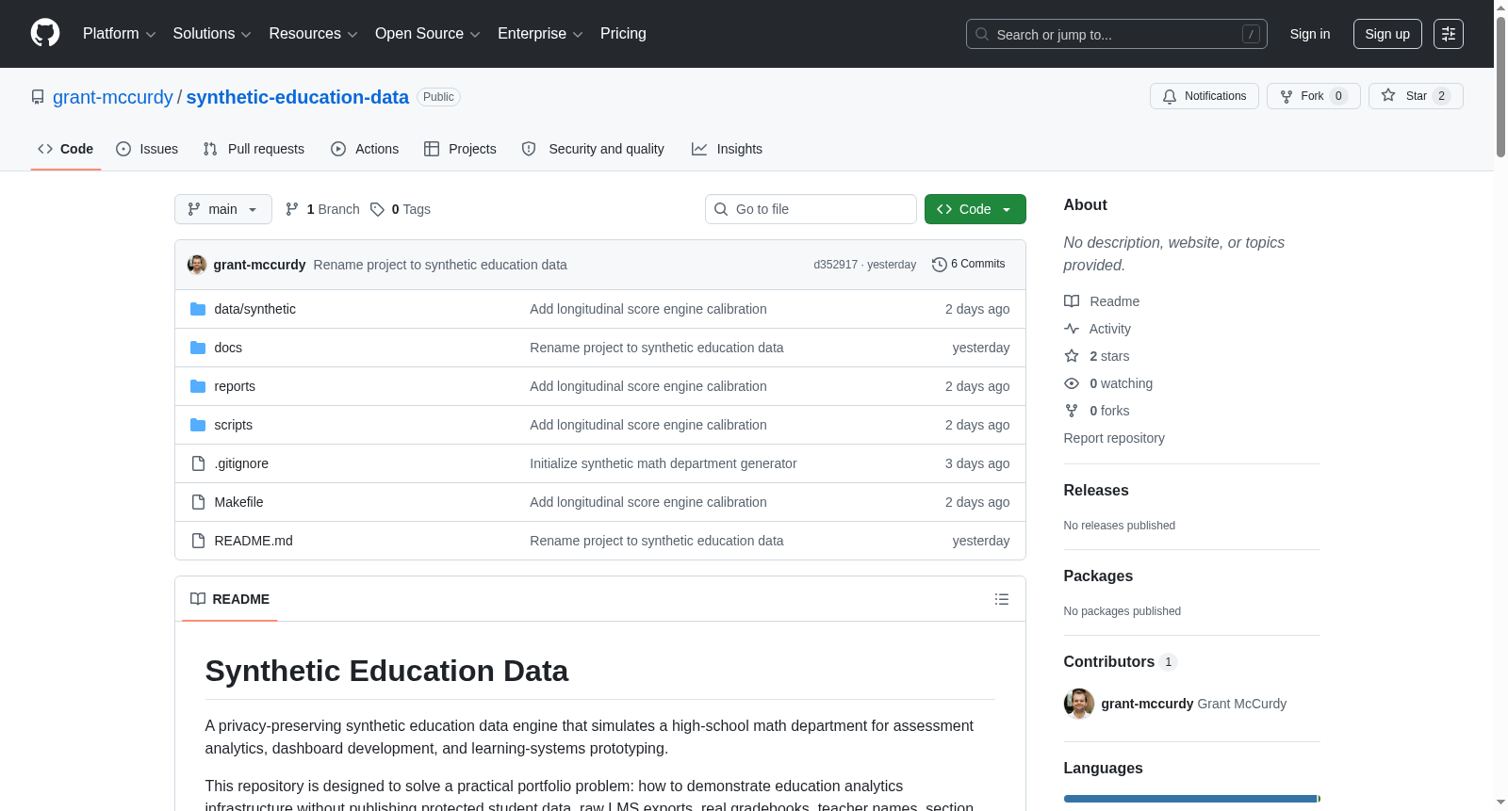Click the tag icon next to 0 Tags

click(x=377, y=209)
